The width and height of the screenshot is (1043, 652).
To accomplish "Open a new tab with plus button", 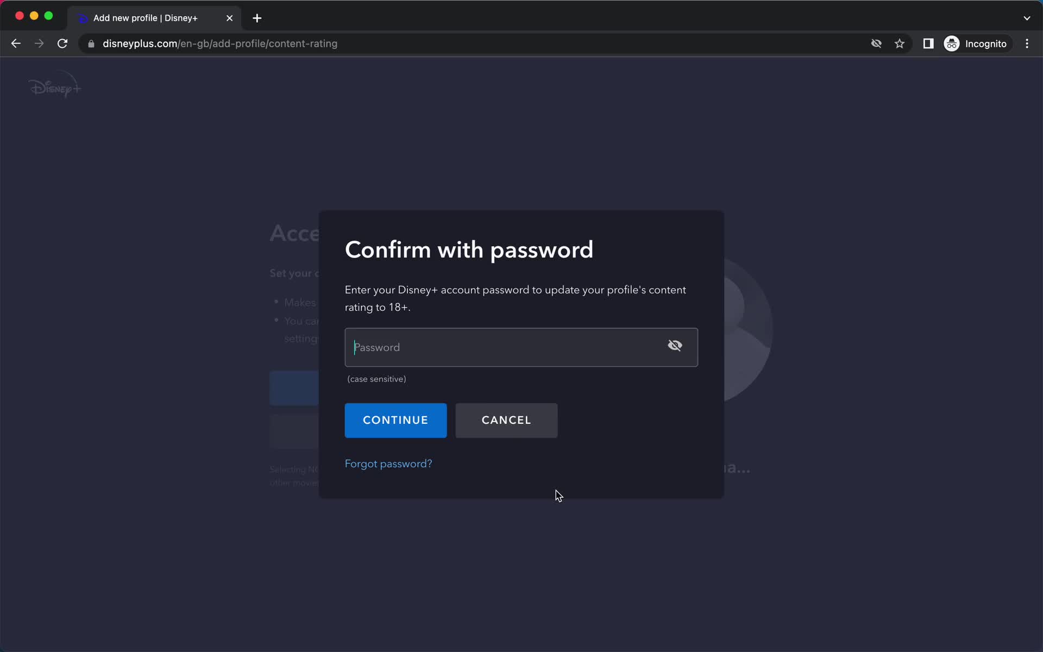I will 257,18.
